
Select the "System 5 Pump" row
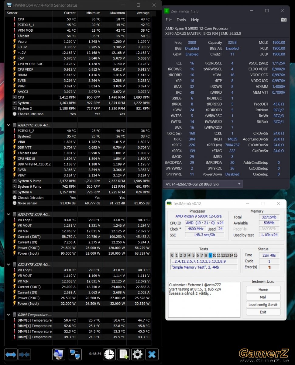(x=78, y=181)
